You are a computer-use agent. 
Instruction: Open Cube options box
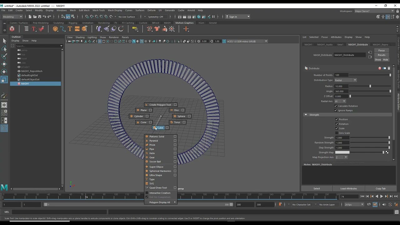pos(167,127)
